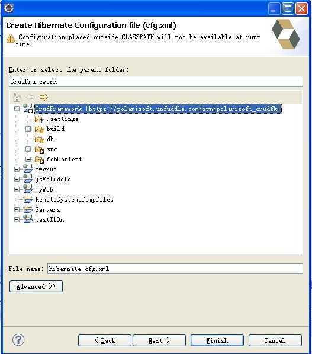Expand the build folder
This screenshot has height=354, width=312.
[28, 129]
